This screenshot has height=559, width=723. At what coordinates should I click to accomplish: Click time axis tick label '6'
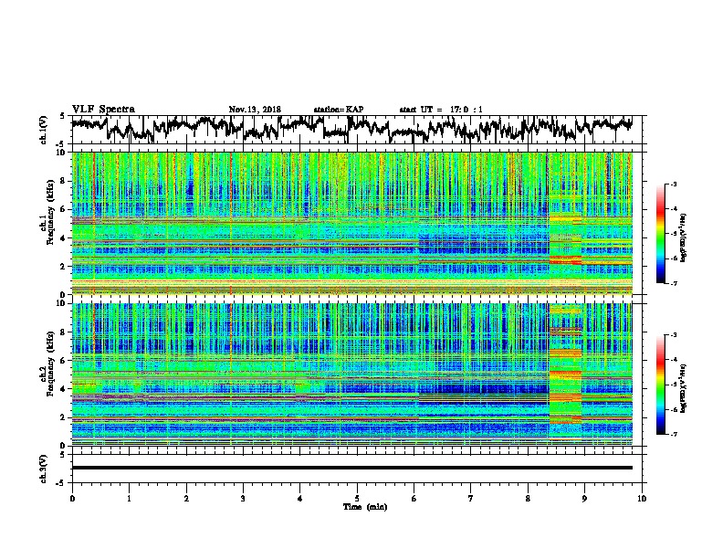coord(414,499)
